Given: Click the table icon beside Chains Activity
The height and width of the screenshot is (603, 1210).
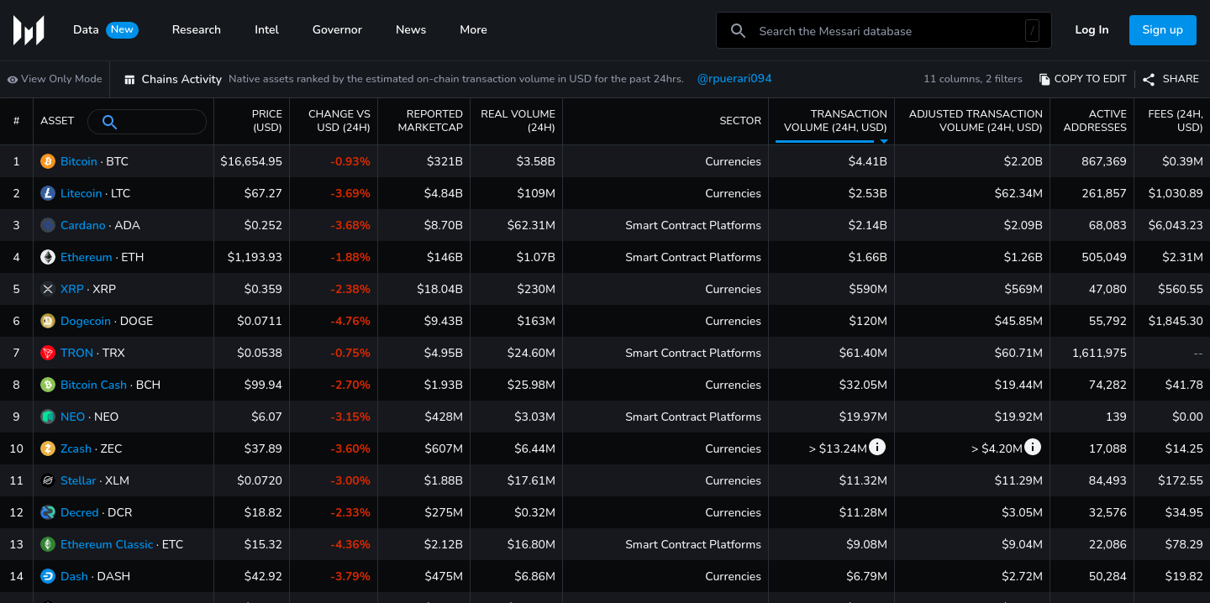Looking at the screenshot, I should click(x=129, y=80).
